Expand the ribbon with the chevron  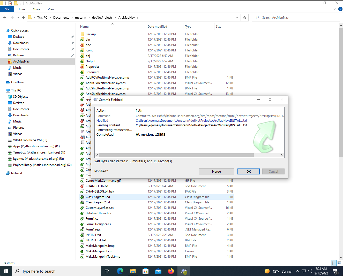[x=335, y=9]
